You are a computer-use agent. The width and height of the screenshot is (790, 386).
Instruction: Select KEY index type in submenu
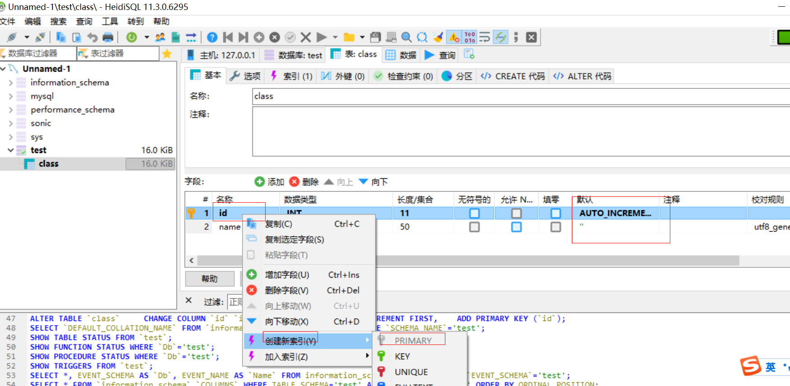coord(420,356)
